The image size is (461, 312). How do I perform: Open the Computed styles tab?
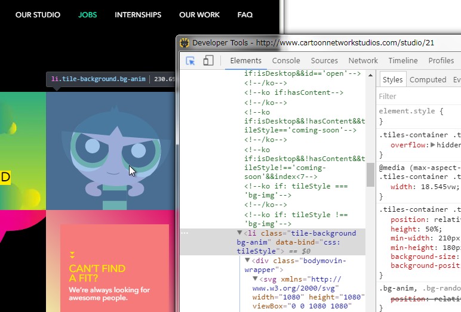(x=428, y=79)
